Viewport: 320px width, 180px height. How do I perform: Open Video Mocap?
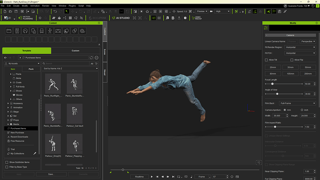[x=197, y=18]
